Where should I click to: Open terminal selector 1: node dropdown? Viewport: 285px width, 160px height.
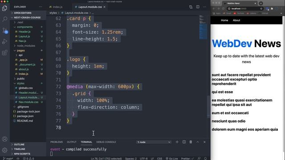pos(154,142)
